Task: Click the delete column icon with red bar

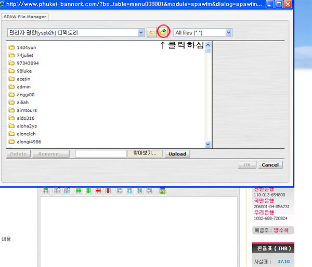Action: (107, 191)
